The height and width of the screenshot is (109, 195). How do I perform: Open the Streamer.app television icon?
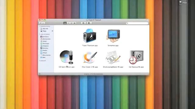[113, 36]
